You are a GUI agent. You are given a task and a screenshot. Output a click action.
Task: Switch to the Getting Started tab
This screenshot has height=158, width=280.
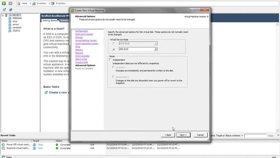click(x=50, y=21)
